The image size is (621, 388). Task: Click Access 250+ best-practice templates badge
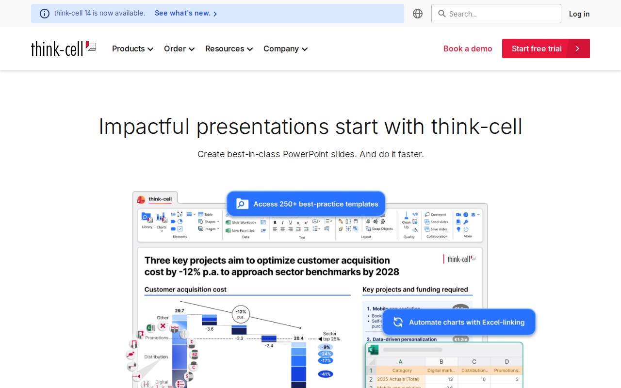pyautogui.click(x=306, y=204)
